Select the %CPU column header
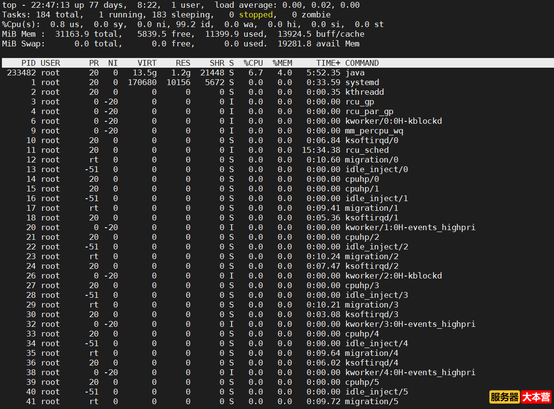The image size is (554, 409). click(253, 63)
